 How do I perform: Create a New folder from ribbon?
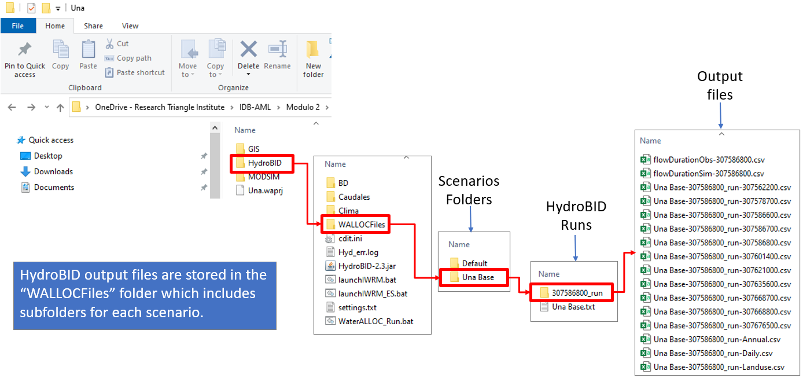(x=313, y=58)
